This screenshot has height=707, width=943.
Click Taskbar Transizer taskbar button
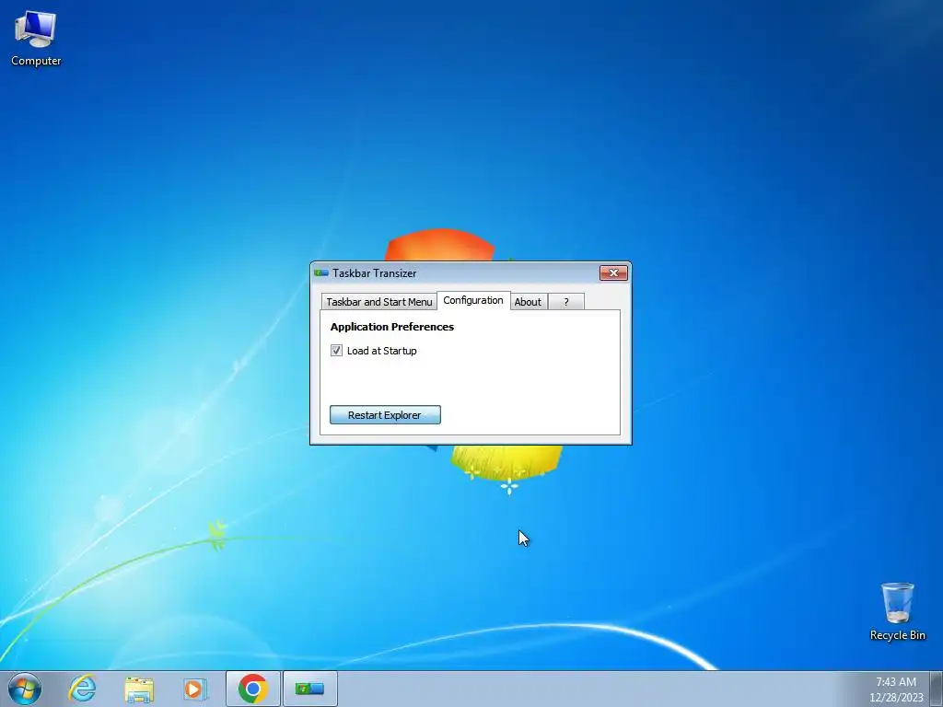[x=310, y=689]
